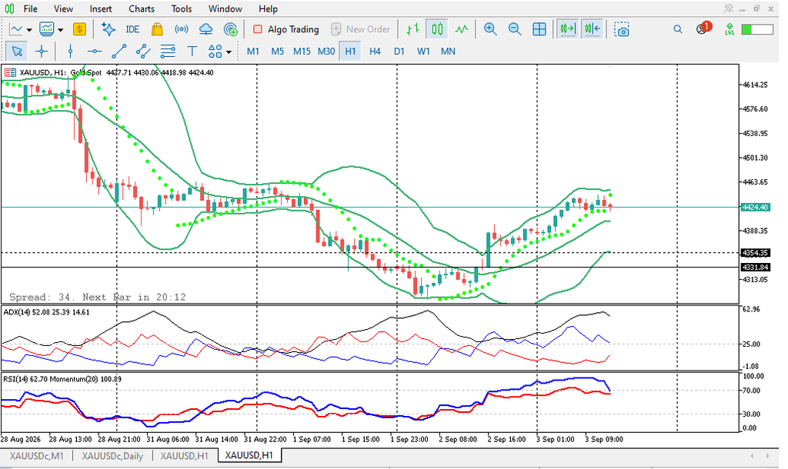This screenshot has width=788, height=469.
Task: Click the chart profiles icon
Action: click(x=47, y=30)
